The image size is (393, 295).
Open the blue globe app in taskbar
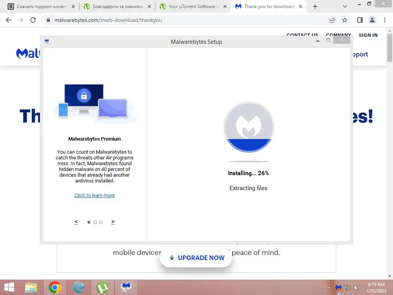tap(78, 287)
